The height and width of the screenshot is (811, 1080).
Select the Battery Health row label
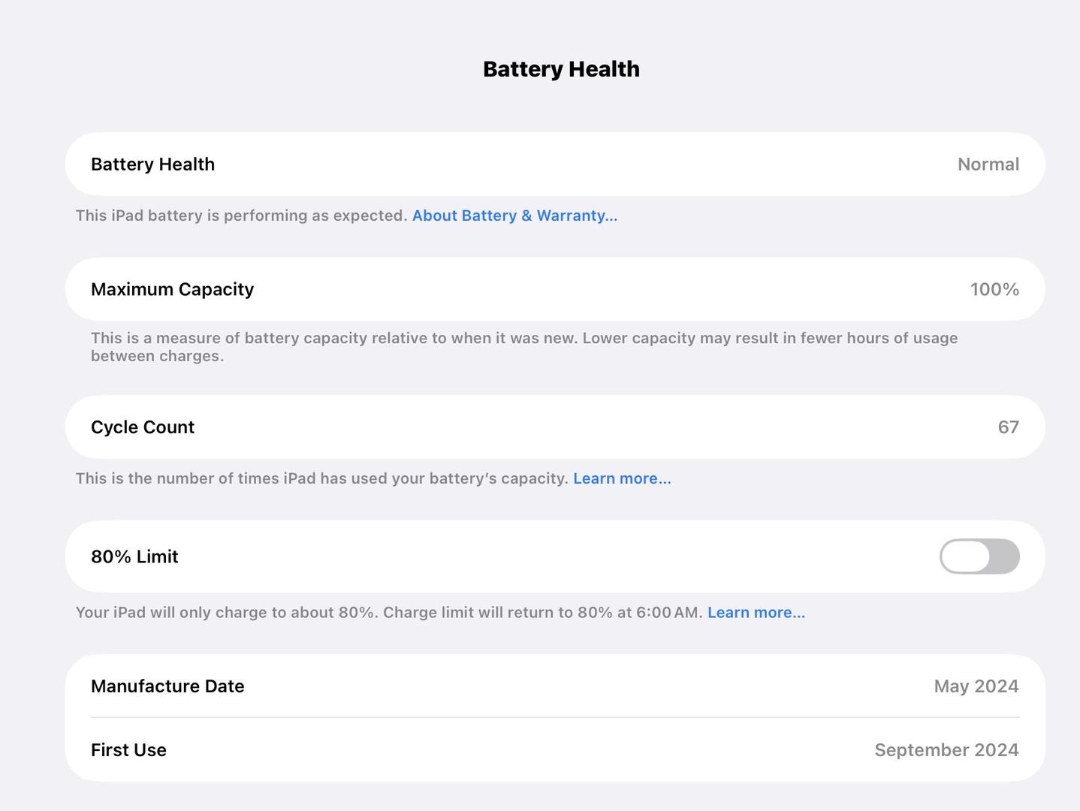[152, 164]
